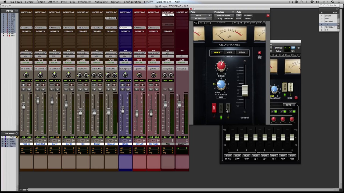Viewport: 344px width, 193px height.
Task: Click the NLS Channel OUTPUT fader
Action: 245,91
